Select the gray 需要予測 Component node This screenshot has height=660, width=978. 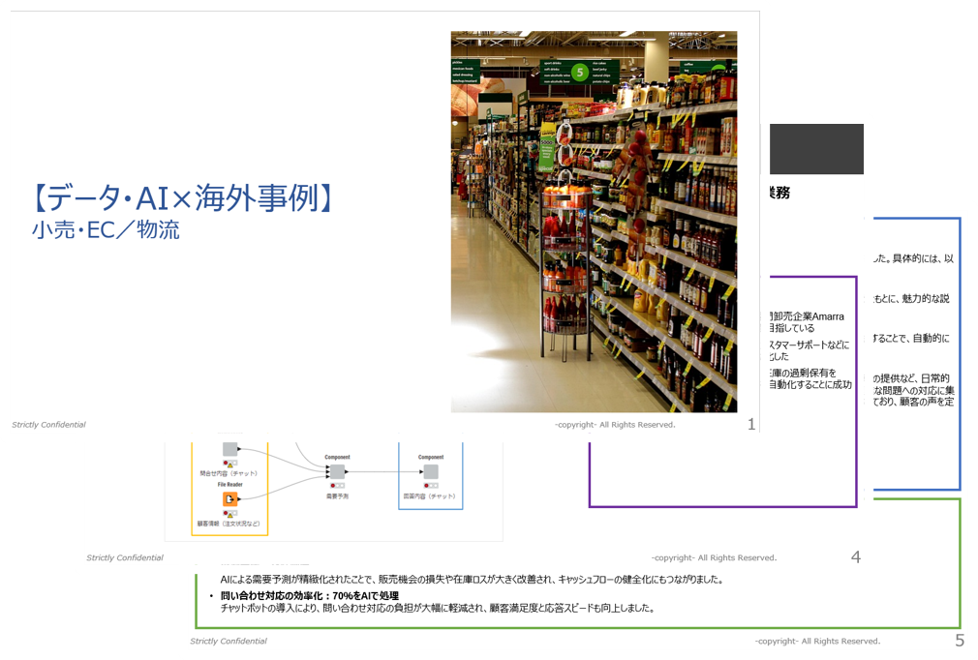coord(336,471)
